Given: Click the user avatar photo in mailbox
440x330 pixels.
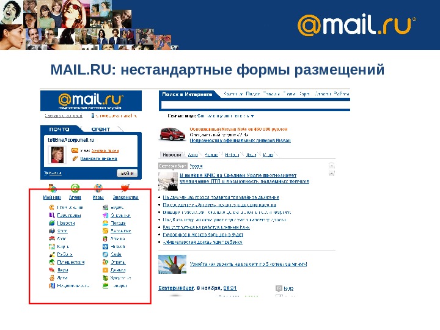Looking at the screenshot, I should coord(57,155).
